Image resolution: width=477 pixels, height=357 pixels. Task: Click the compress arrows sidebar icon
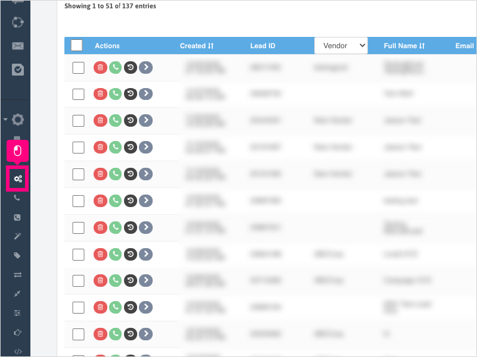point(17,293)
